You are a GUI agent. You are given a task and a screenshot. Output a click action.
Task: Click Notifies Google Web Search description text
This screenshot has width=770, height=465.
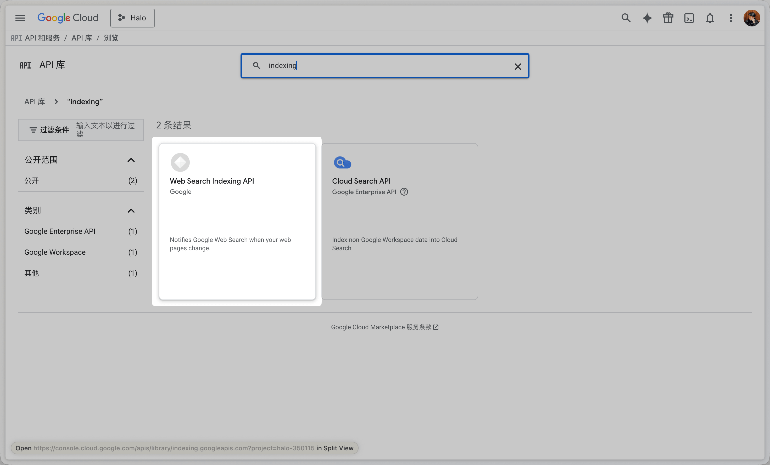click(x=230, y=244)
